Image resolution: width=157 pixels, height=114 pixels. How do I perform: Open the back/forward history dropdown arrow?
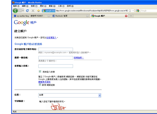(23, 11)
